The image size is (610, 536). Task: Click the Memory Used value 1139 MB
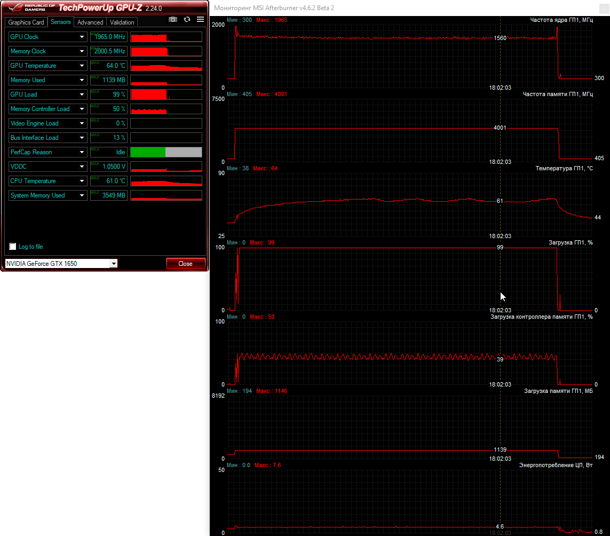click(109, 80)
